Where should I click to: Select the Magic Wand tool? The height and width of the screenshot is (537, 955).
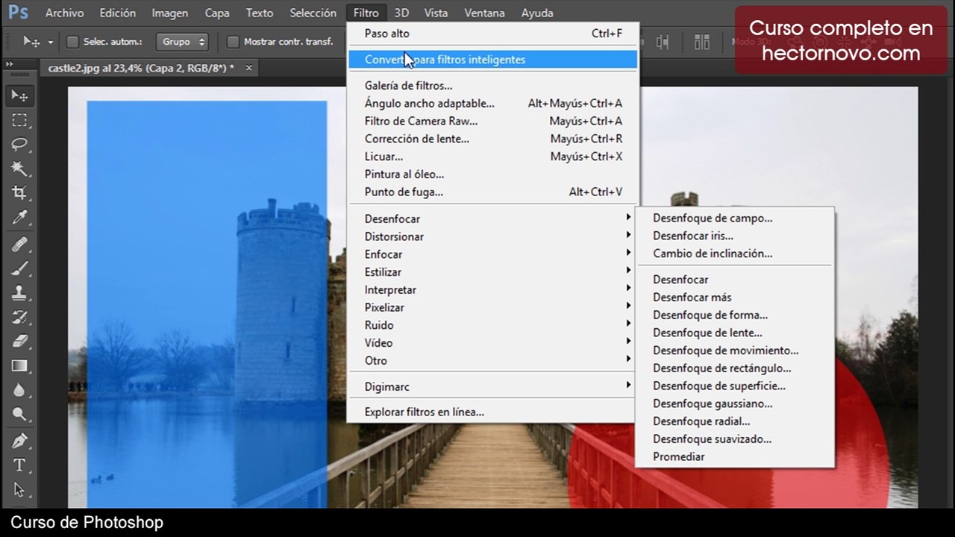point(19,169)
